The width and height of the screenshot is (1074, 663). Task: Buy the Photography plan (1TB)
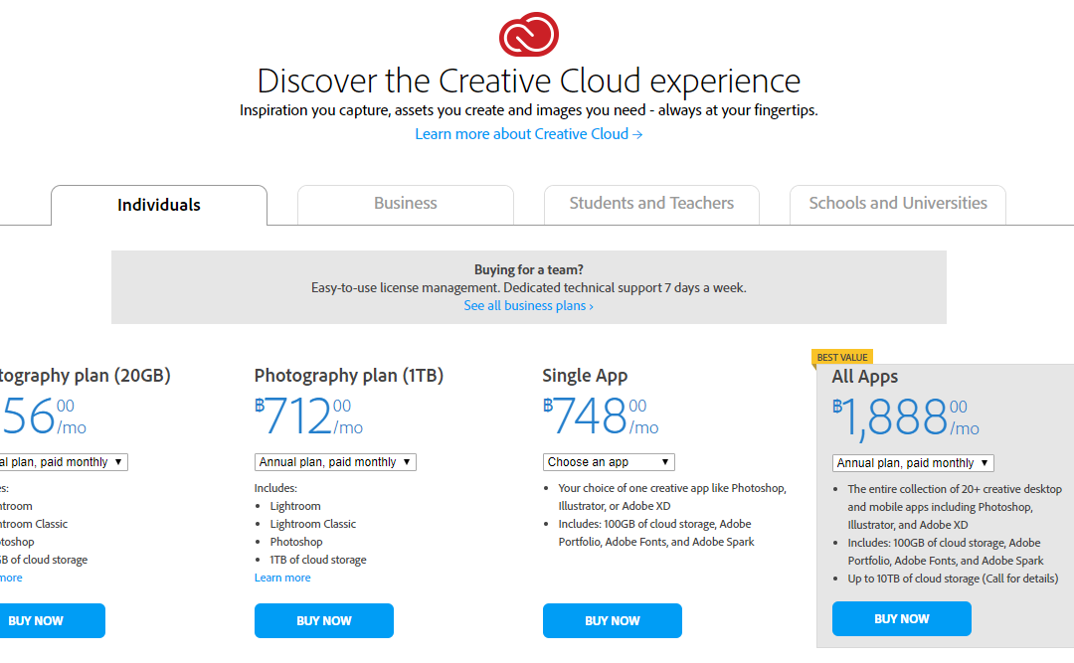324,620
